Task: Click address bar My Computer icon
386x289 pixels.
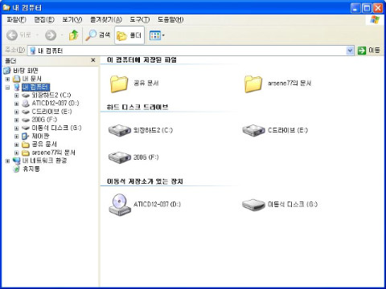Action: pyautogui.click(x=32, y=51)
